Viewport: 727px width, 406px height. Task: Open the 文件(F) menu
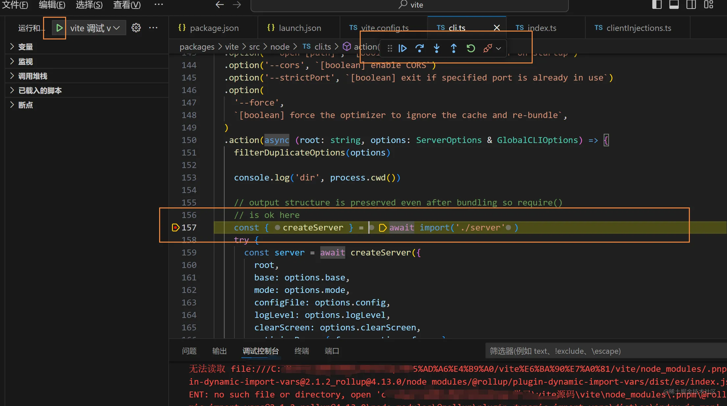[15, 5]
